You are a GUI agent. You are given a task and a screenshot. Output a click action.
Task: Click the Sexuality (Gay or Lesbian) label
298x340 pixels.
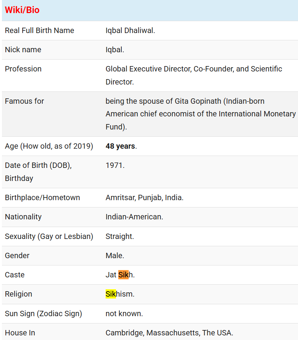click(x=49, y=236)
